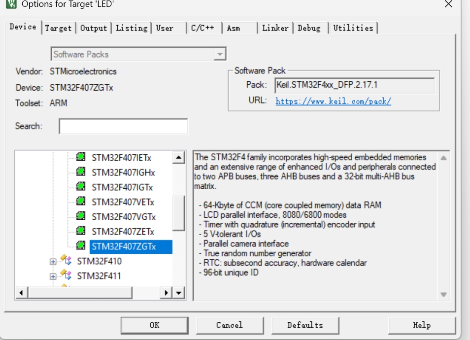
Task: Click the 'Parallel camera interface' line
Action: click(x=246, y=244)
